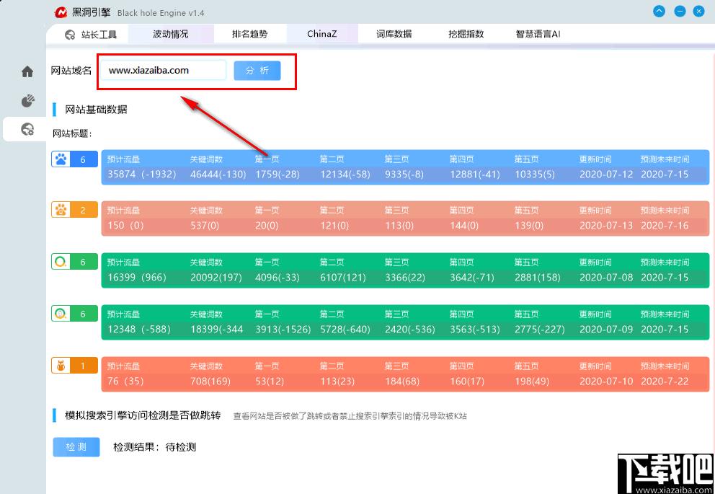
Task: Click the blue up-arrow button in the title bar
Action: click(x=659, y=12)
